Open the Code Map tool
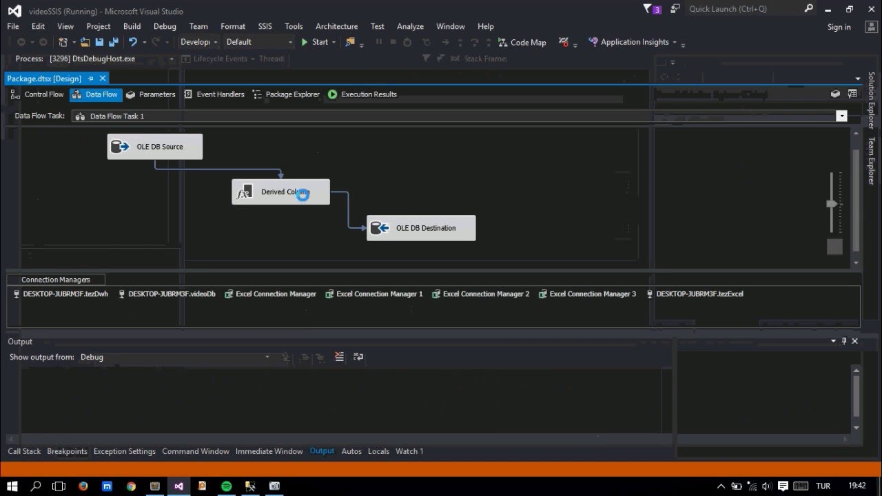The image size is (882, 496). coord(522,42)
